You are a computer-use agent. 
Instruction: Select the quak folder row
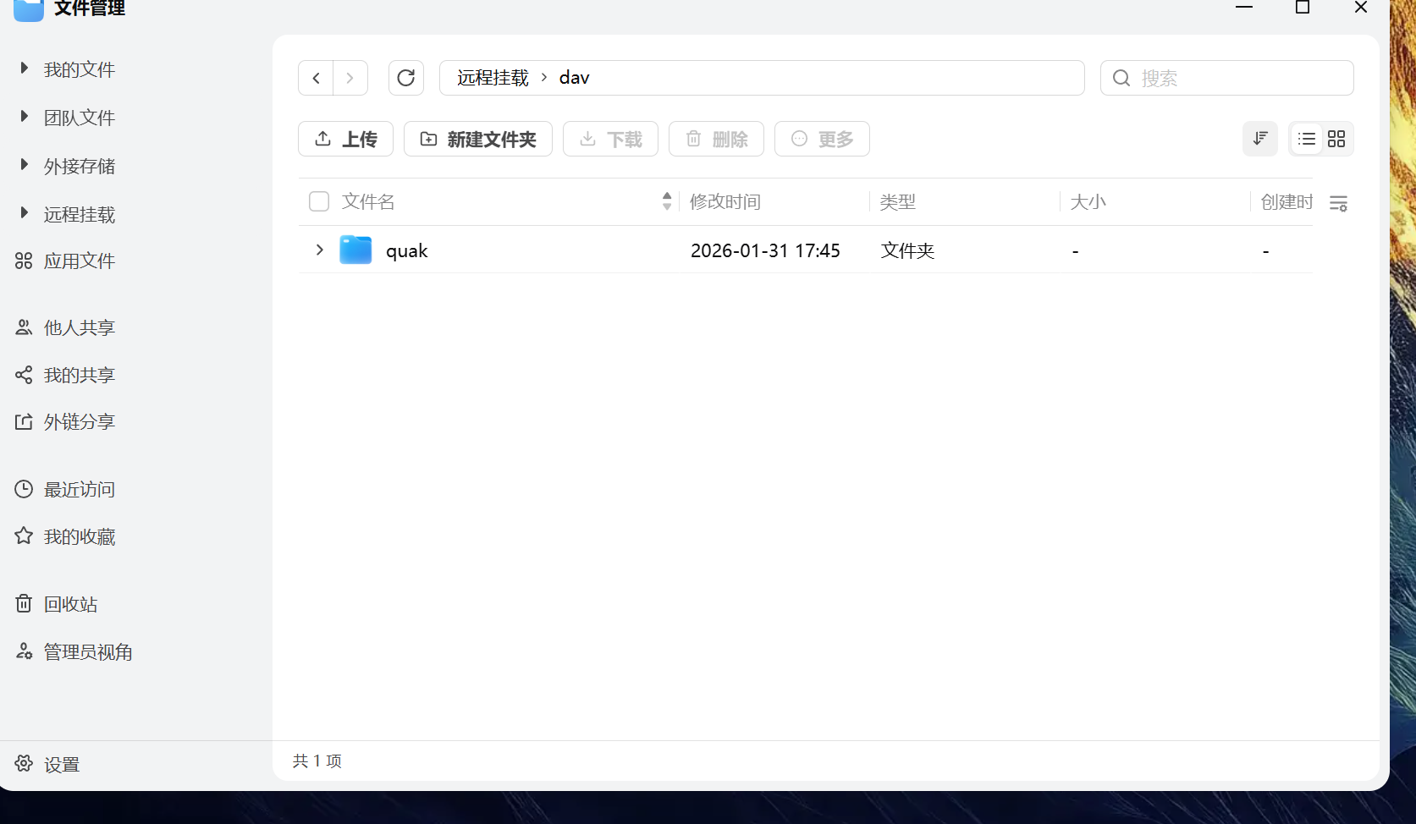pyautogui.click(x=407, y=250)
